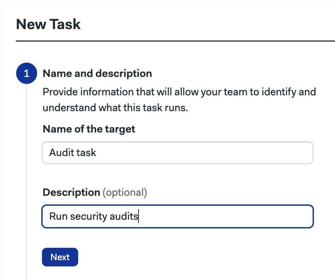This screenshot has height=279, width=335.
Task: Click the '(optional)' hint text
Action: point(125,192)
